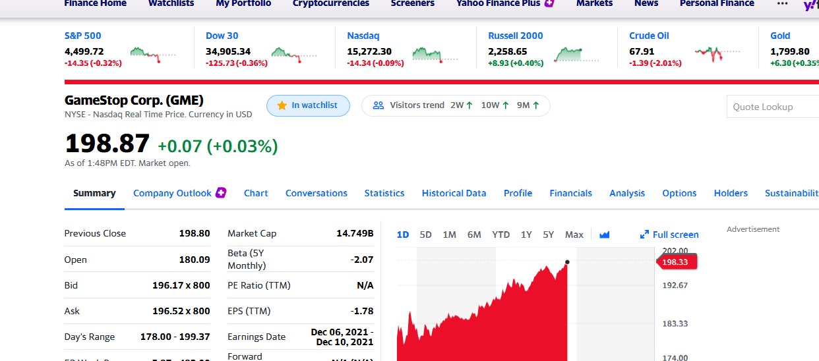Select the 5D chart range
The height and width of the screenshot is (361, 819).
click(425, 235)
